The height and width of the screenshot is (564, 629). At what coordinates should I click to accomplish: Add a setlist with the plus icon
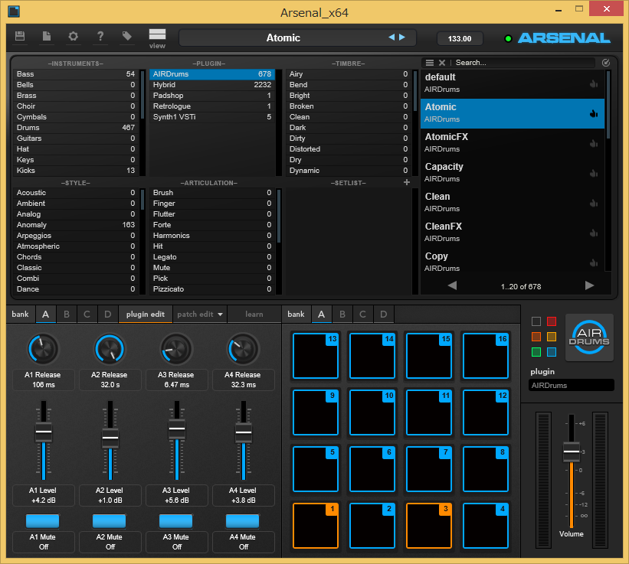pyautogui.click(x=407, y=182)
